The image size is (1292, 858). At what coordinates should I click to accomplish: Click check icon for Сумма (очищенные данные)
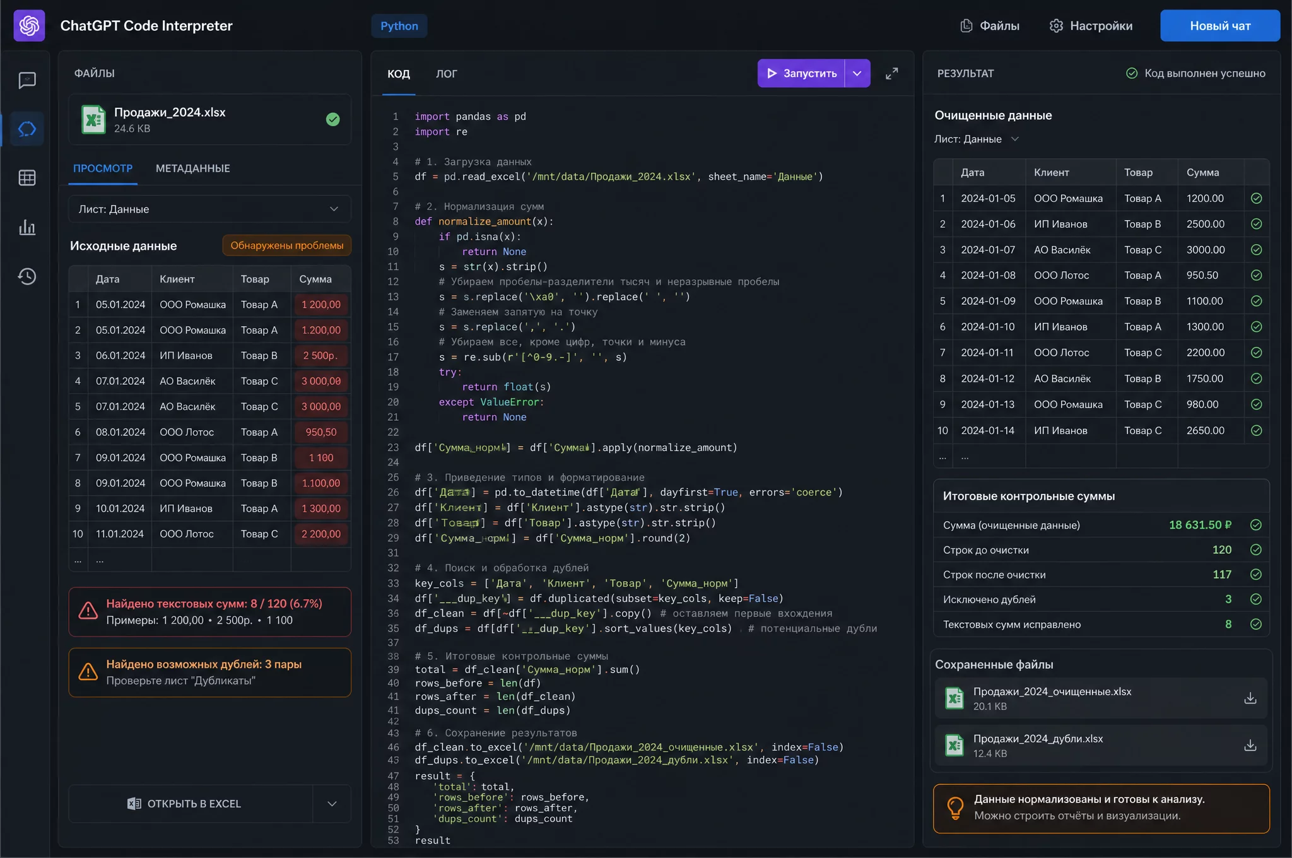(1255, 525)
